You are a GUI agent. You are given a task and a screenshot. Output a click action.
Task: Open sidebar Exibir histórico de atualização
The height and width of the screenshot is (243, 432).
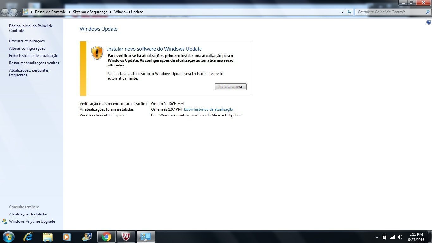click(x=34, y=56)
